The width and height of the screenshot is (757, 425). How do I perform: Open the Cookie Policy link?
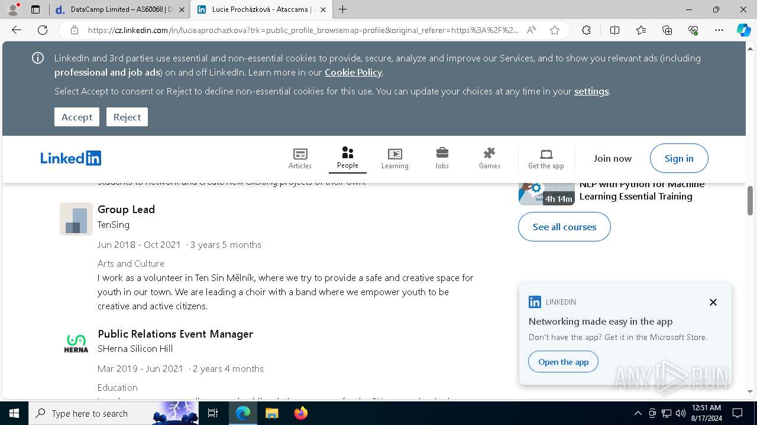coord(353,72)
